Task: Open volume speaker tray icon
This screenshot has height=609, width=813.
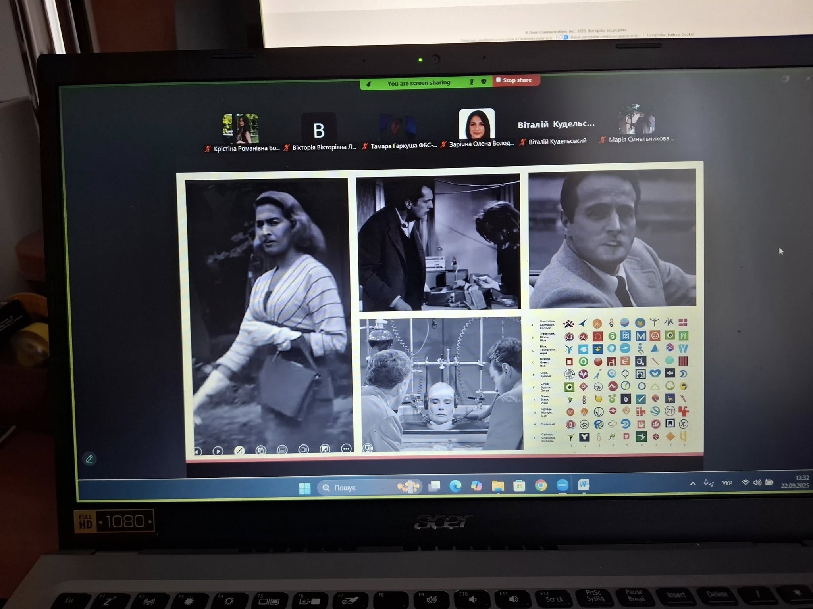Action: 757,483
